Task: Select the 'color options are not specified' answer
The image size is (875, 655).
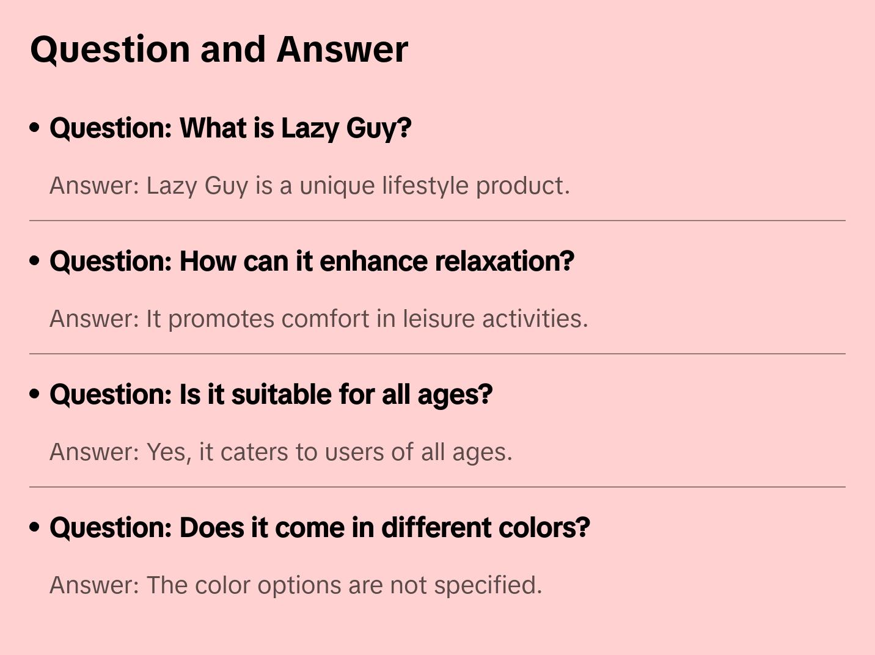Action: [344, 585]
